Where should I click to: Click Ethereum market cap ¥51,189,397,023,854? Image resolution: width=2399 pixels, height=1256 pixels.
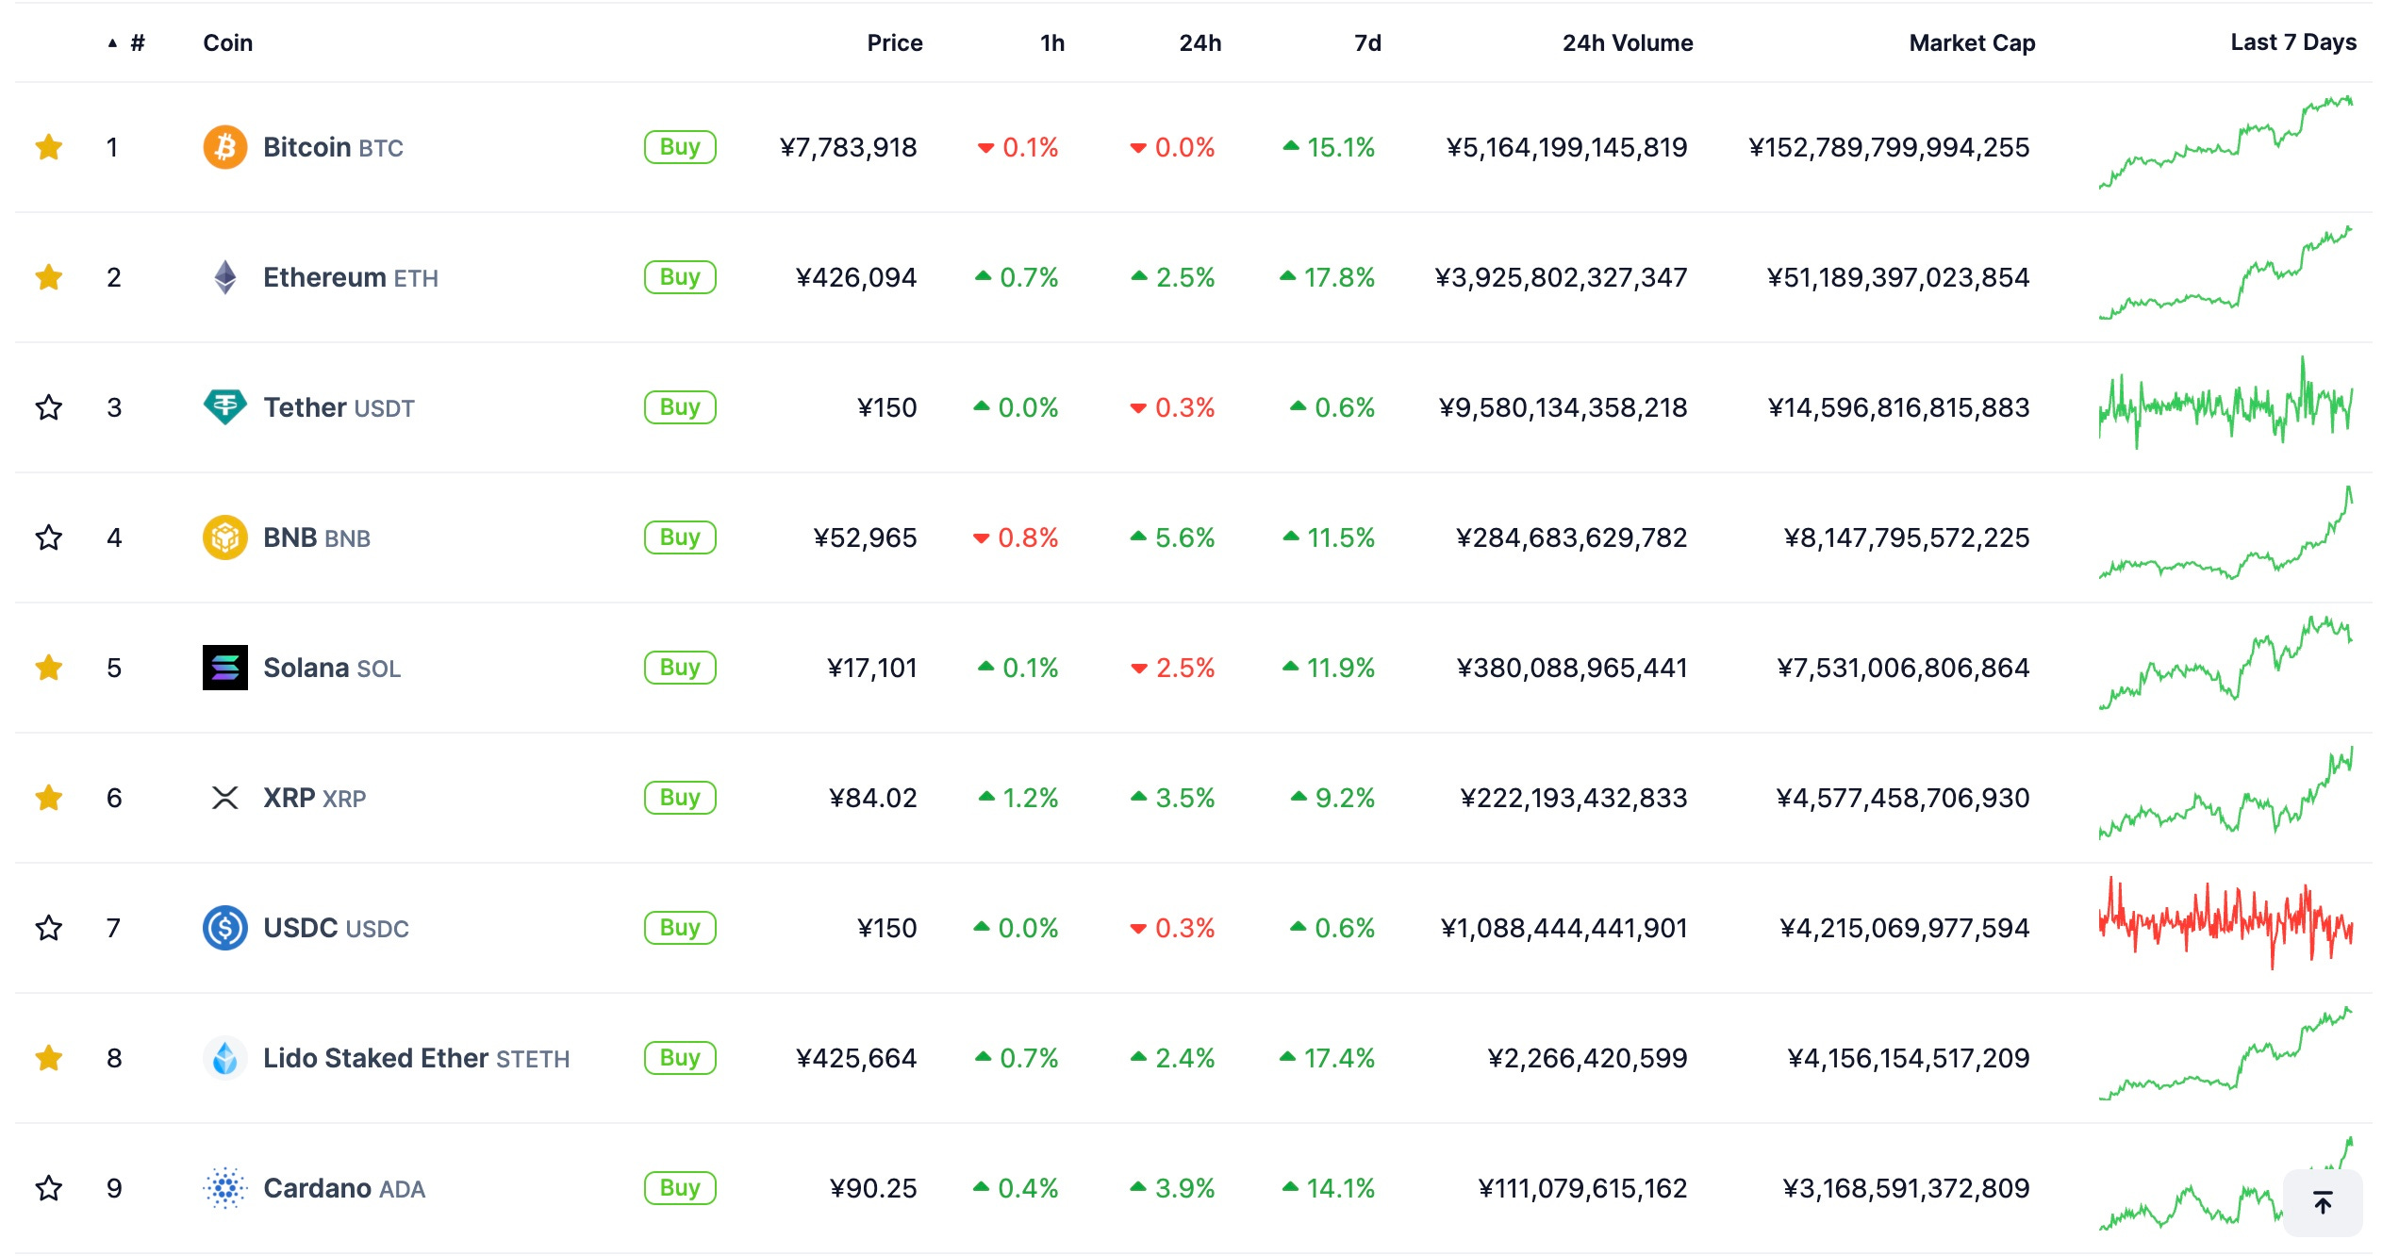1898,277
